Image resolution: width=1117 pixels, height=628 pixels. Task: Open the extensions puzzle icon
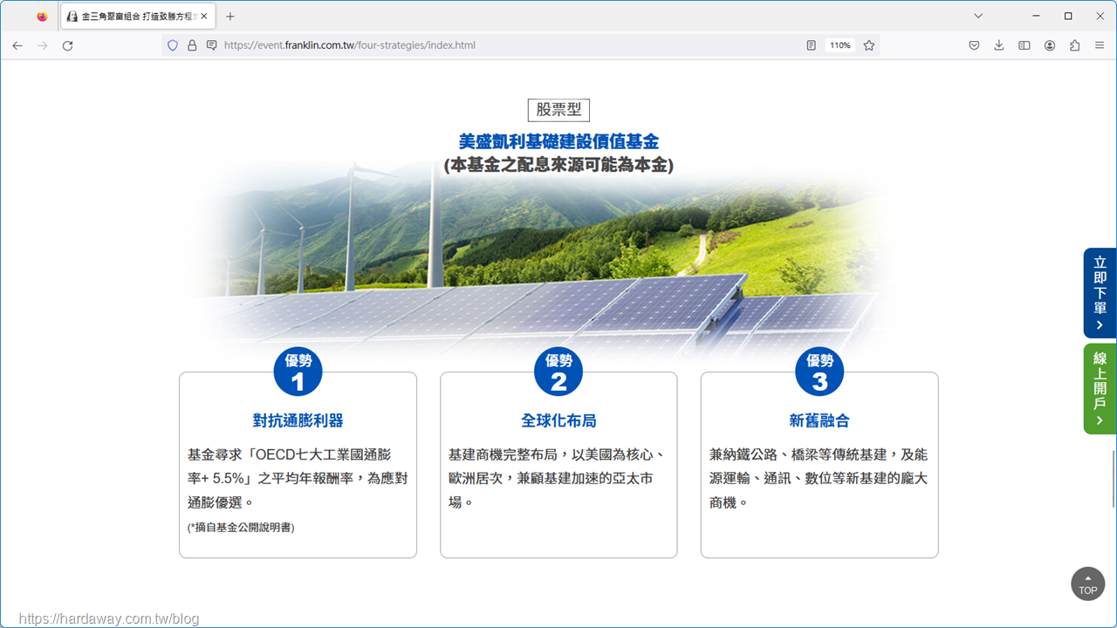pyautogui.click(x=1074, y=45)
